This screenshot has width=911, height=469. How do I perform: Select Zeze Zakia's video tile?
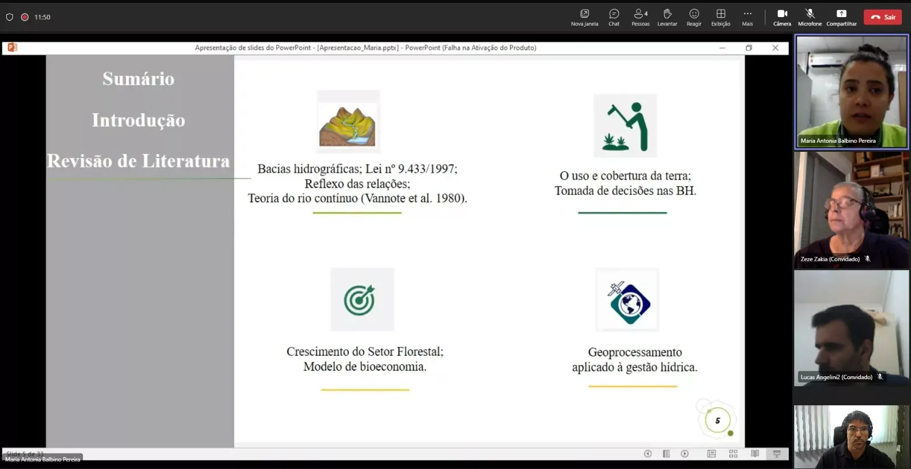(851, 210)
